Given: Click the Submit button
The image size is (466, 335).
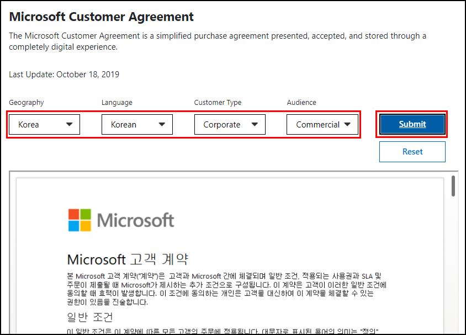Looking at the screenshot, I should pos(412,124).
